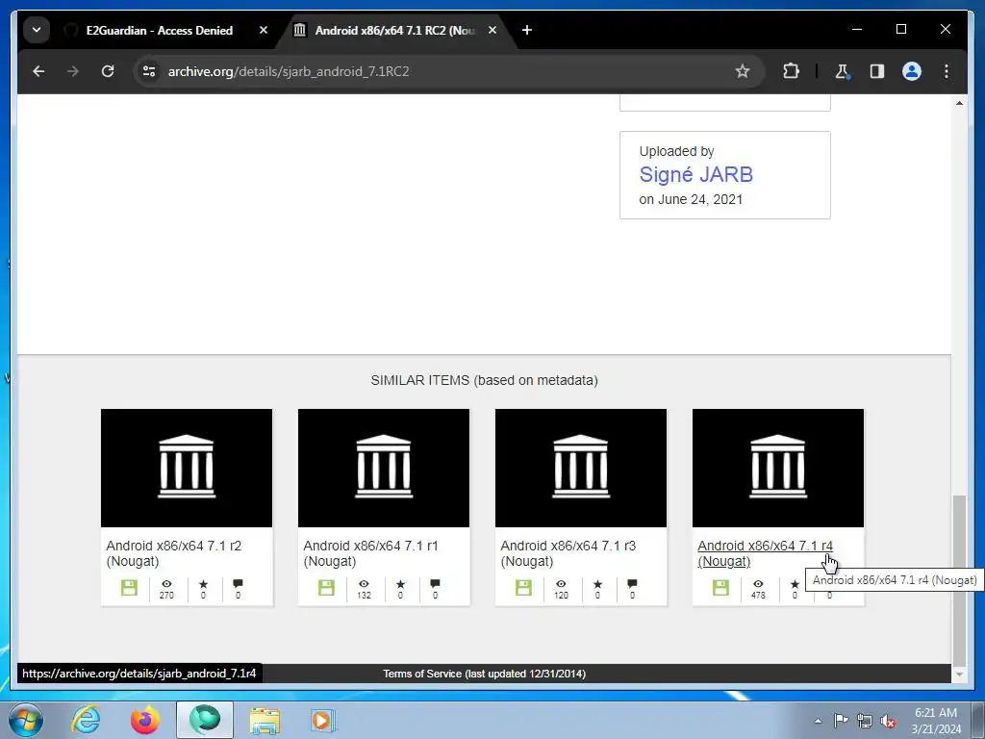Screen dimensions: 985x739
Task: Reload the archive.org page
Action: coord(108,71)
